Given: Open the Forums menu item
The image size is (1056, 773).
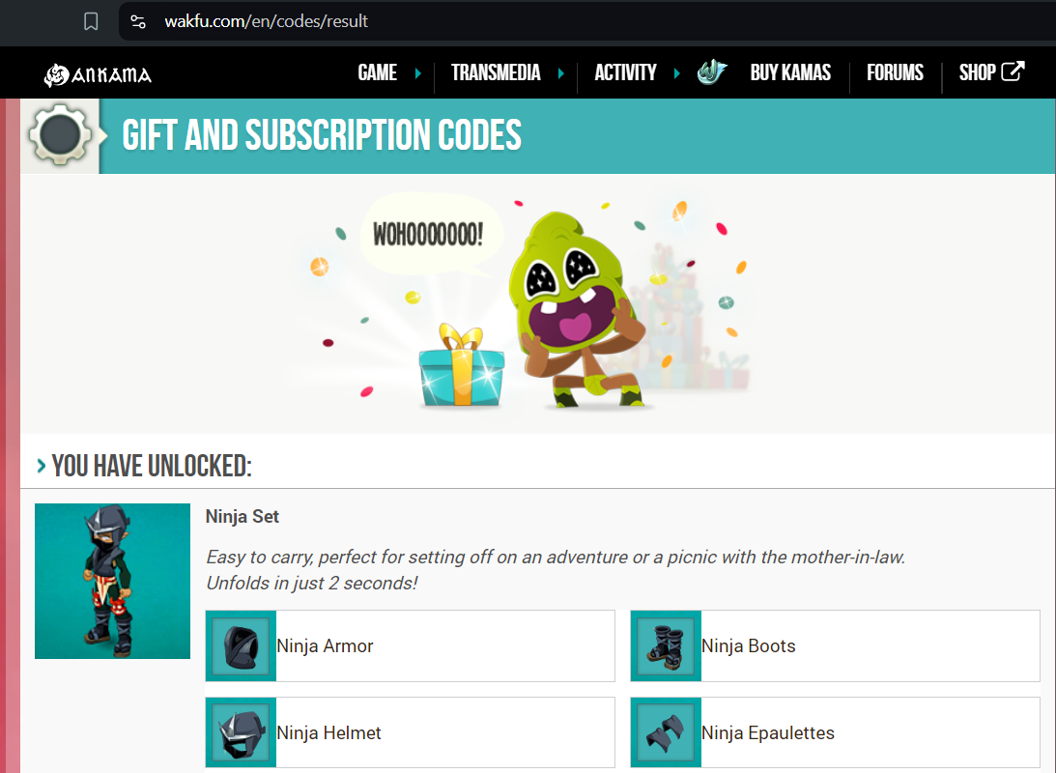Looking at the screenshot, I should point(895,72).
